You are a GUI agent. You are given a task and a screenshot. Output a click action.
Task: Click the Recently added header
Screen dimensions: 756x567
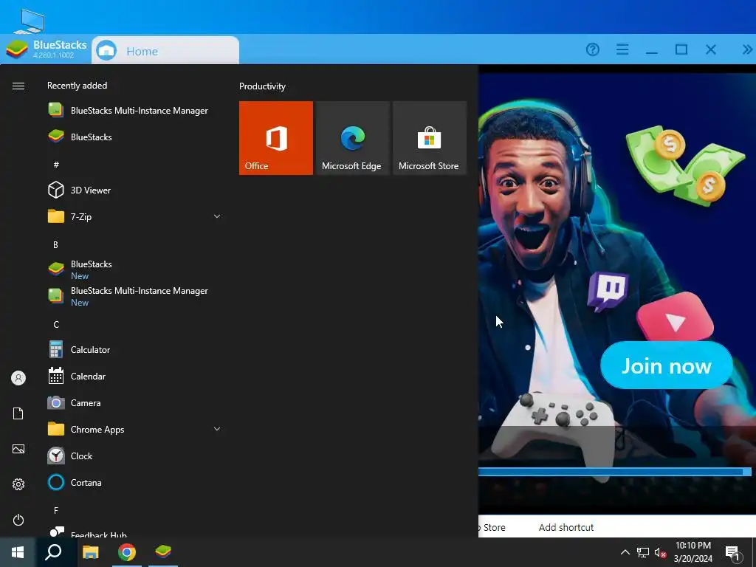click(x=77, y=86)
